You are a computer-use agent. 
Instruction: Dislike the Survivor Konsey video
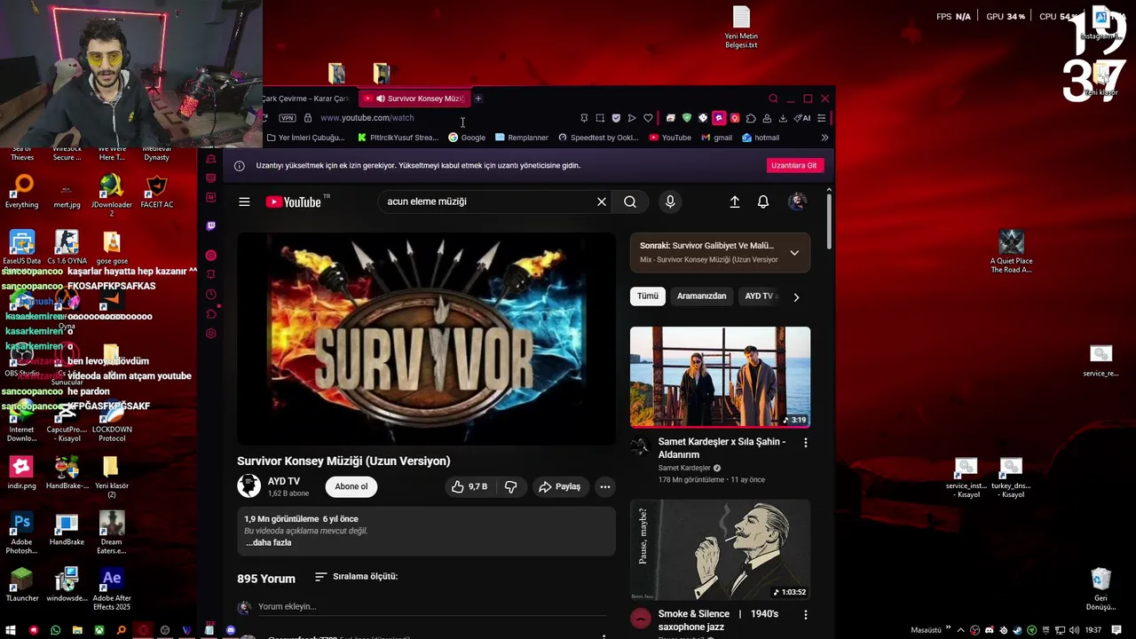tap(510, 486)
